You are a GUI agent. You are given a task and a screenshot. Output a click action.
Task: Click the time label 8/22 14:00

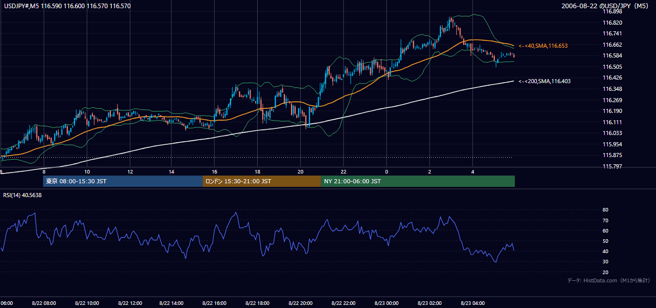coord(172,303)
